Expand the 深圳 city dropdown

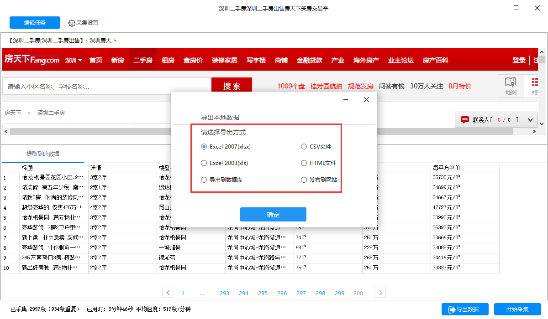(74, 60)
